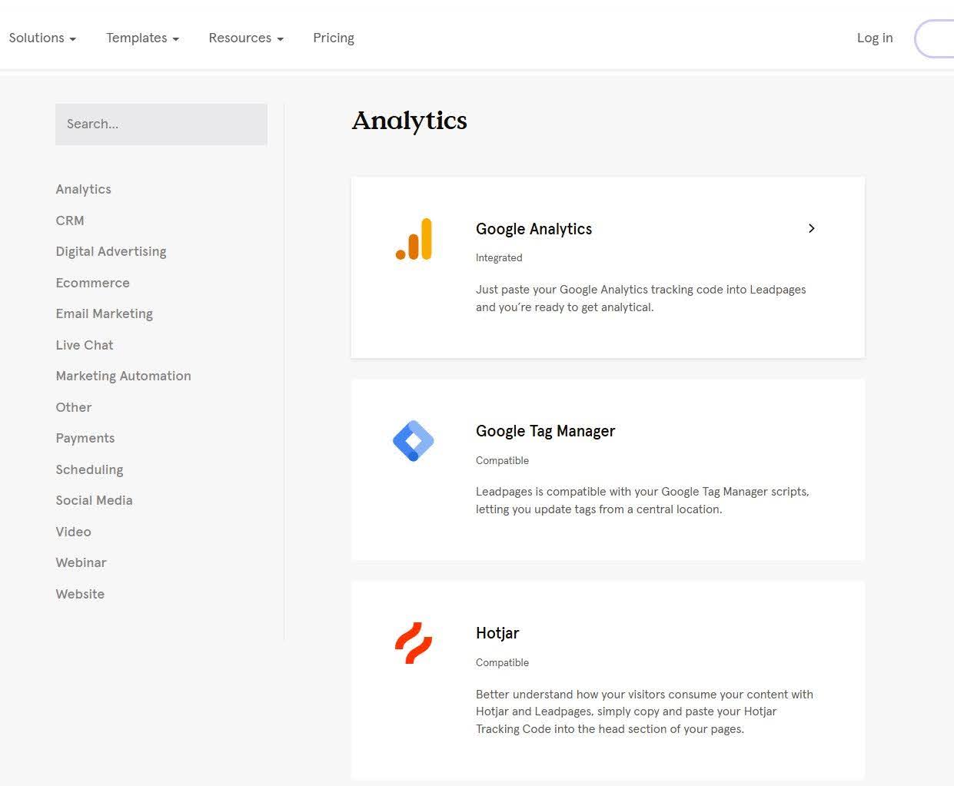Click Google Analytics tracking code description text
Image resolution: width=954 pixels, height=786 pixels.
click(x=641, y=298)
